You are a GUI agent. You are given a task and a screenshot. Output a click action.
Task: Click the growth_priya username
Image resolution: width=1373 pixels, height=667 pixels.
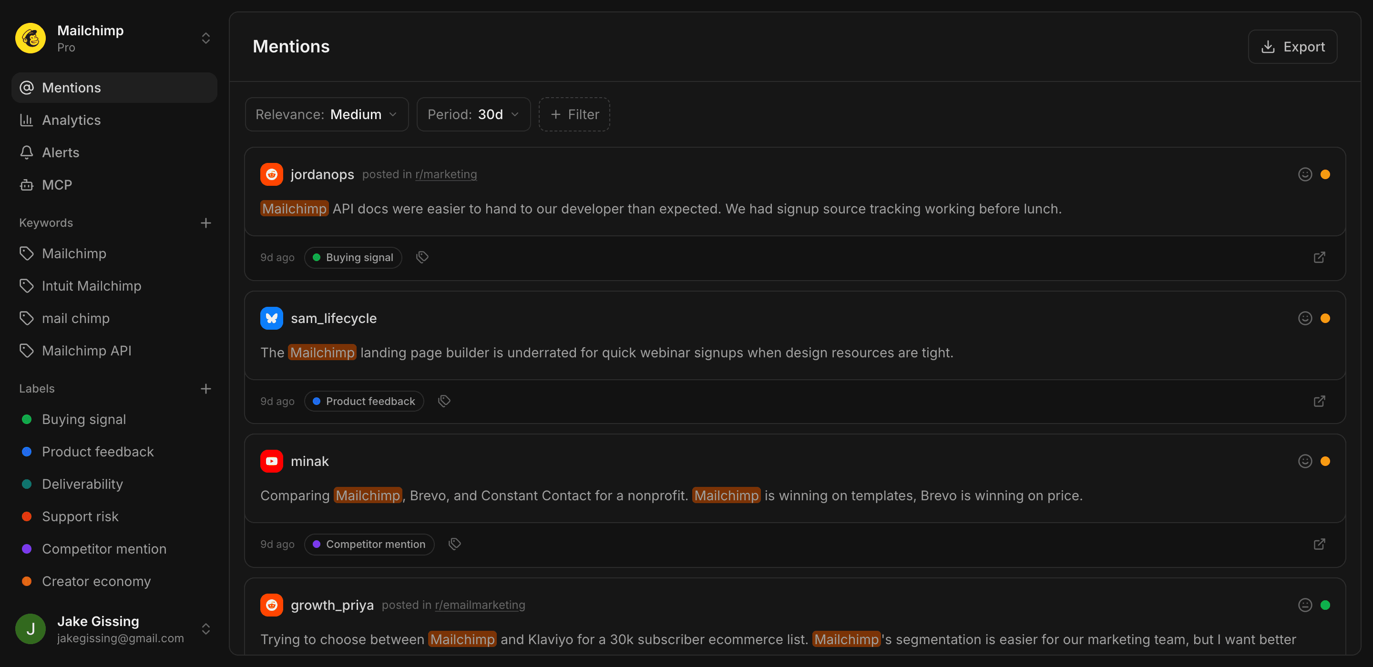coord(332,605)
